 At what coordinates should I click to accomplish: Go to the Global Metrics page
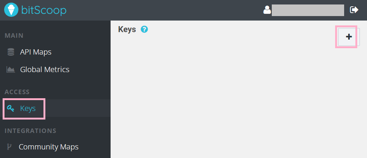(x=45, y=69)
